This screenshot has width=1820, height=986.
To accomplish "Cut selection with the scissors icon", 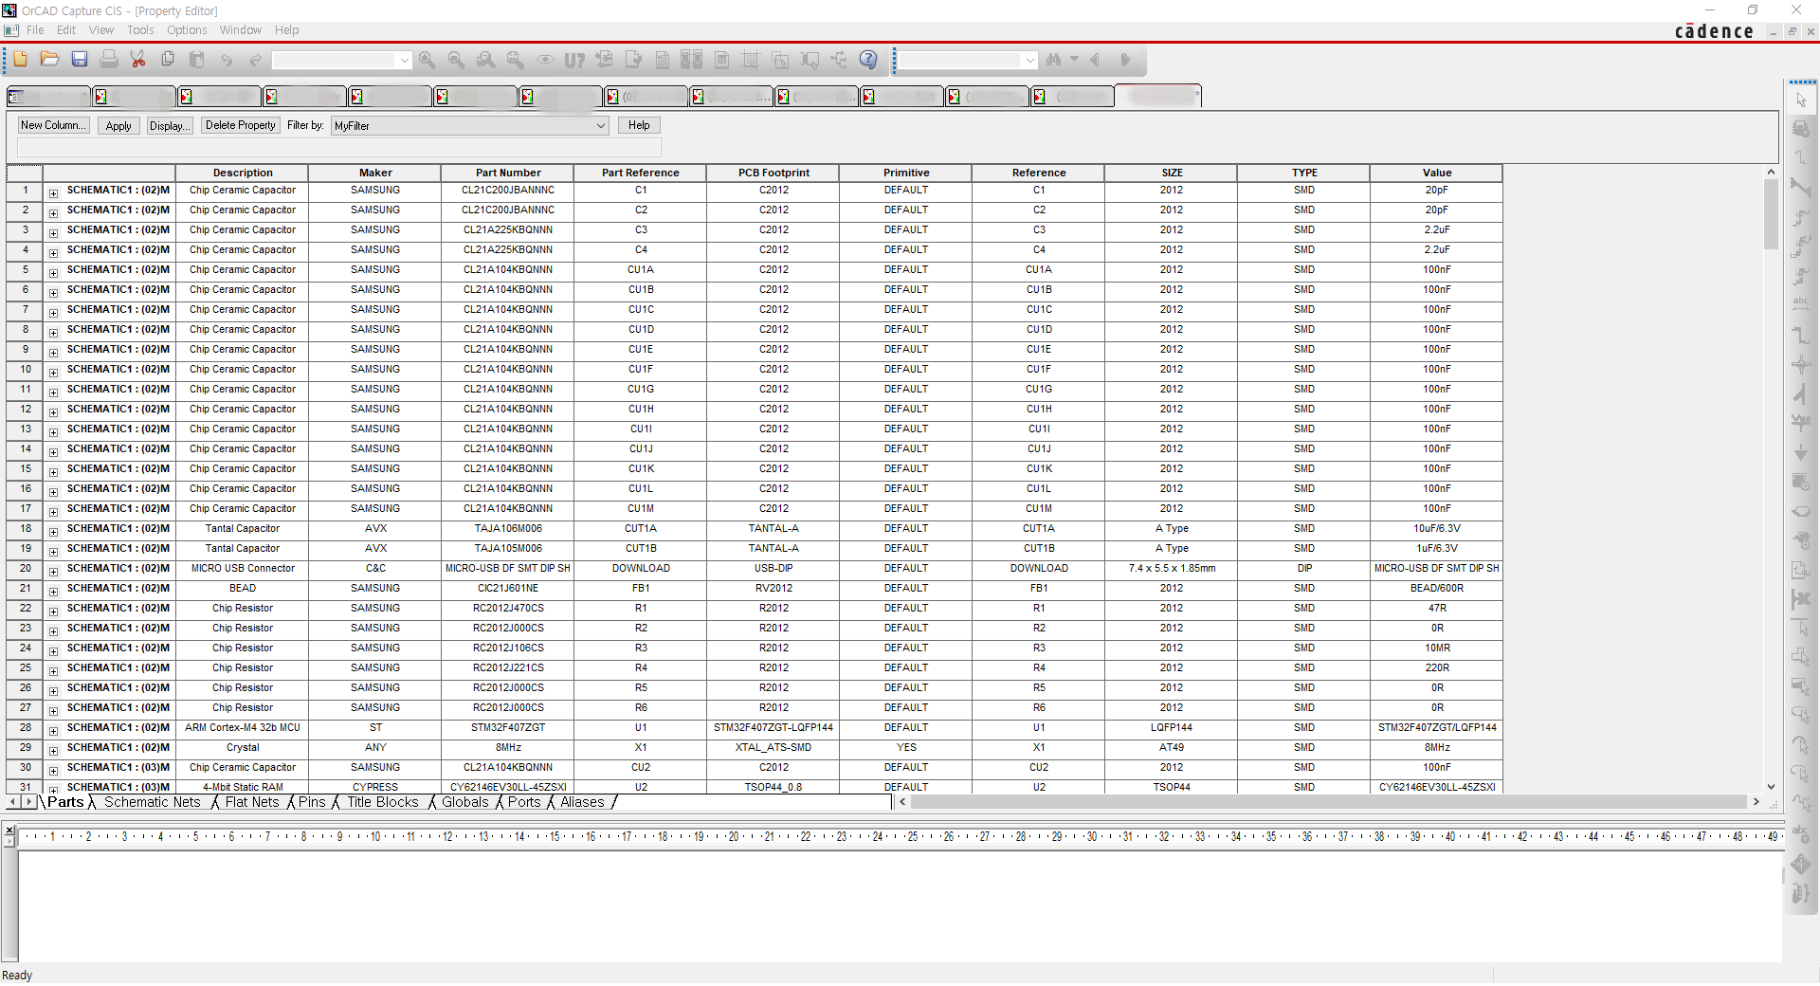I will click(138, 60).
